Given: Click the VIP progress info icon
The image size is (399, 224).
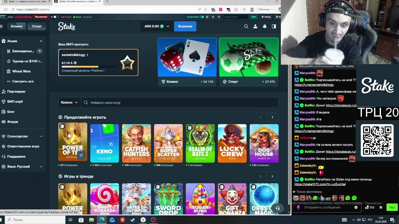Looking at the screenshot, I should (75, 63).
